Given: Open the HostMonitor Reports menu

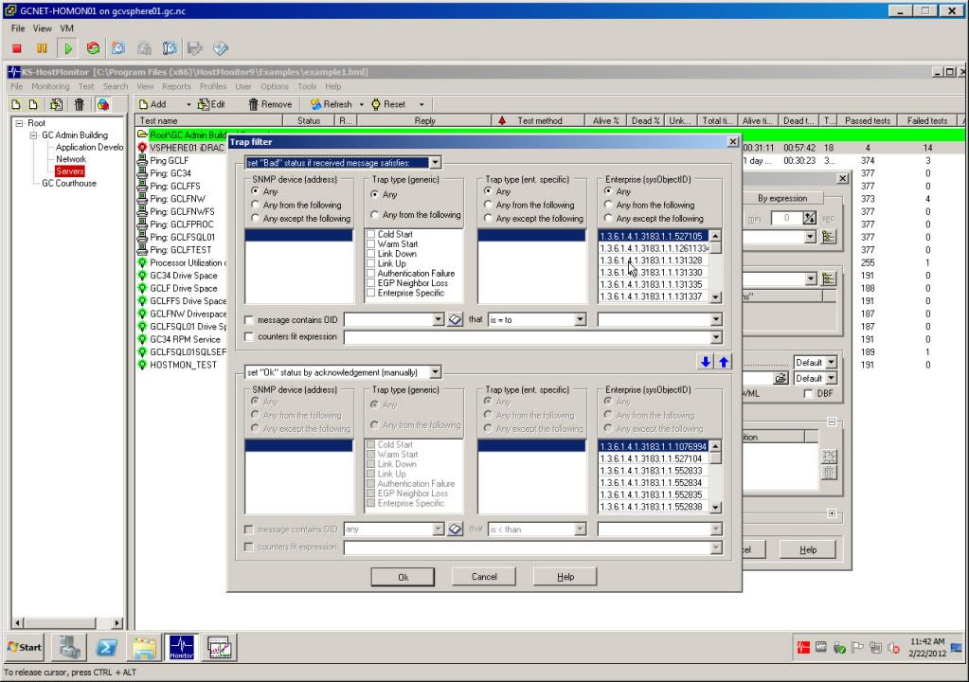Looking at the screenshot, I should pos(176,86).
